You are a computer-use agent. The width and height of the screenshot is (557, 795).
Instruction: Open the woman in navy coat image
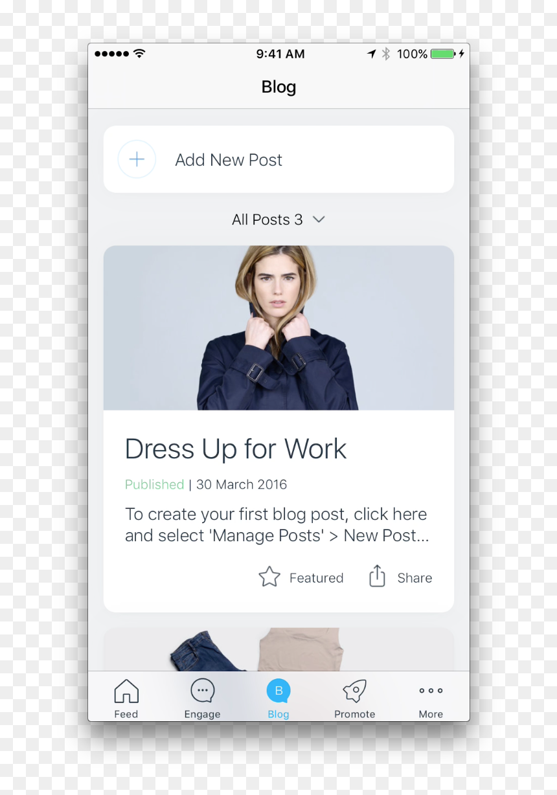click(x=278, y=328)
